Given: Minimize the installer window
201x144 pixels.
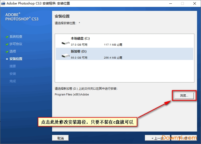Looking at the screenshot, I should (171, 3).
